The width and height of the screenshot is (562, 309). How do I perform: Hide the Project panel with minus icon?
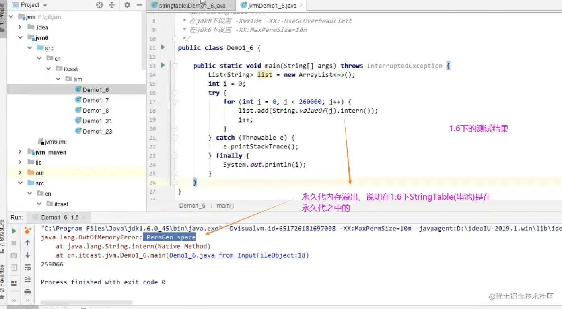click(x=140, y=5)
